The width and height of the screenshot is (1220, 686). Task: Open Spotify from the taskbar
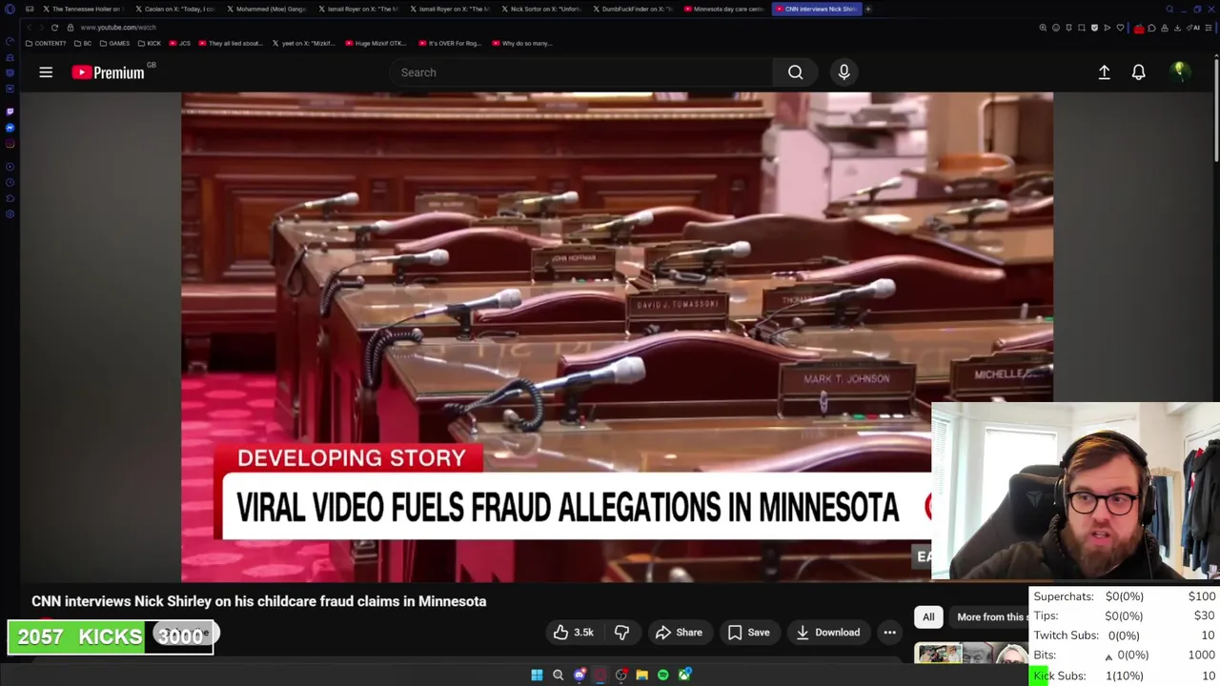pyautogui.click(x=663, y=675)
